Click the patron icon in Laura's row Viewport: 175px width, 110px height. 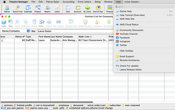(x=2, y=40)
